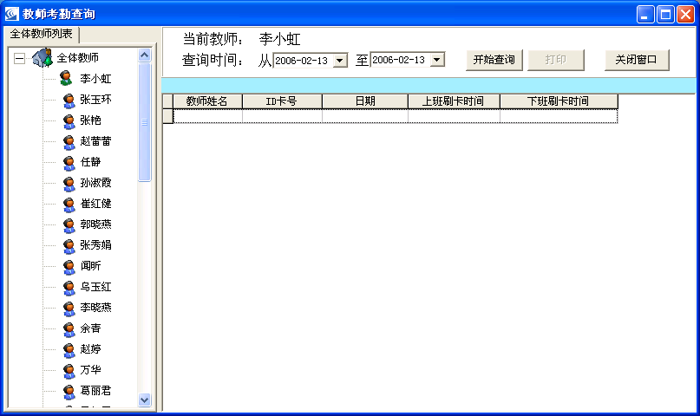Click the person icon next to 任静
This screenshot has width=700, height=416.
[69, 163]
